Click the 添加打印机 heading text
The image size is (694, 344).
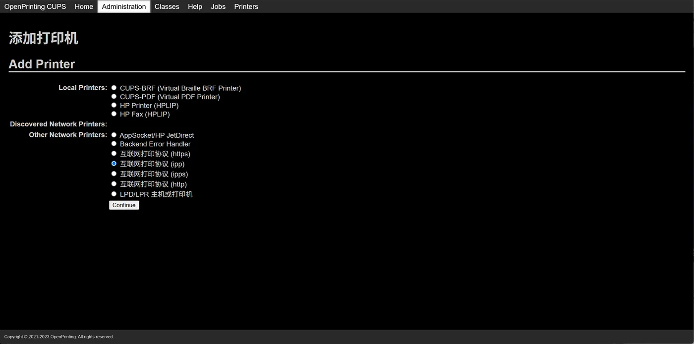(44, 39)
